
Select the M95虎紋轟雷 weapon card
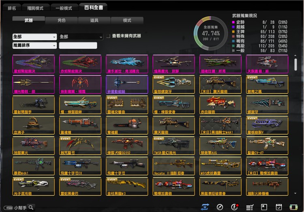221,166
